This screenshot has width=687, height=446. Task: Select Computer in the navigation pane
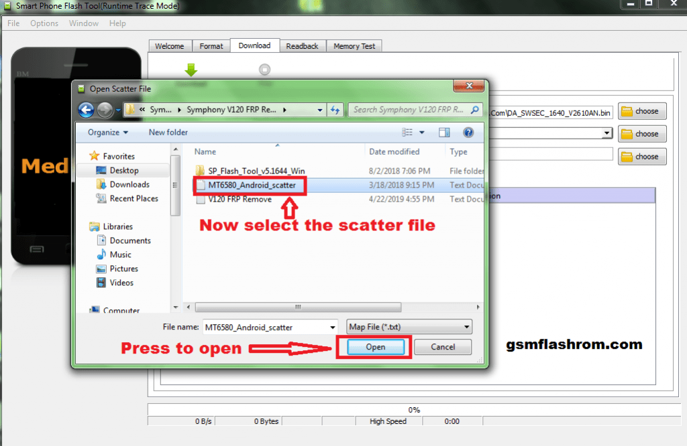[121, 310]
